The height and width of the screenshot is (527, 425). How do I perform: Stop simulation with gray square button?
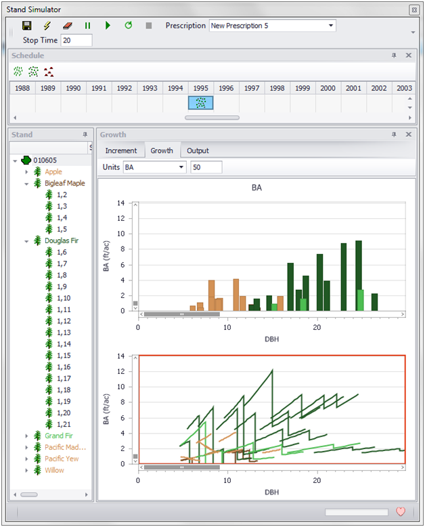pos(149,26)
